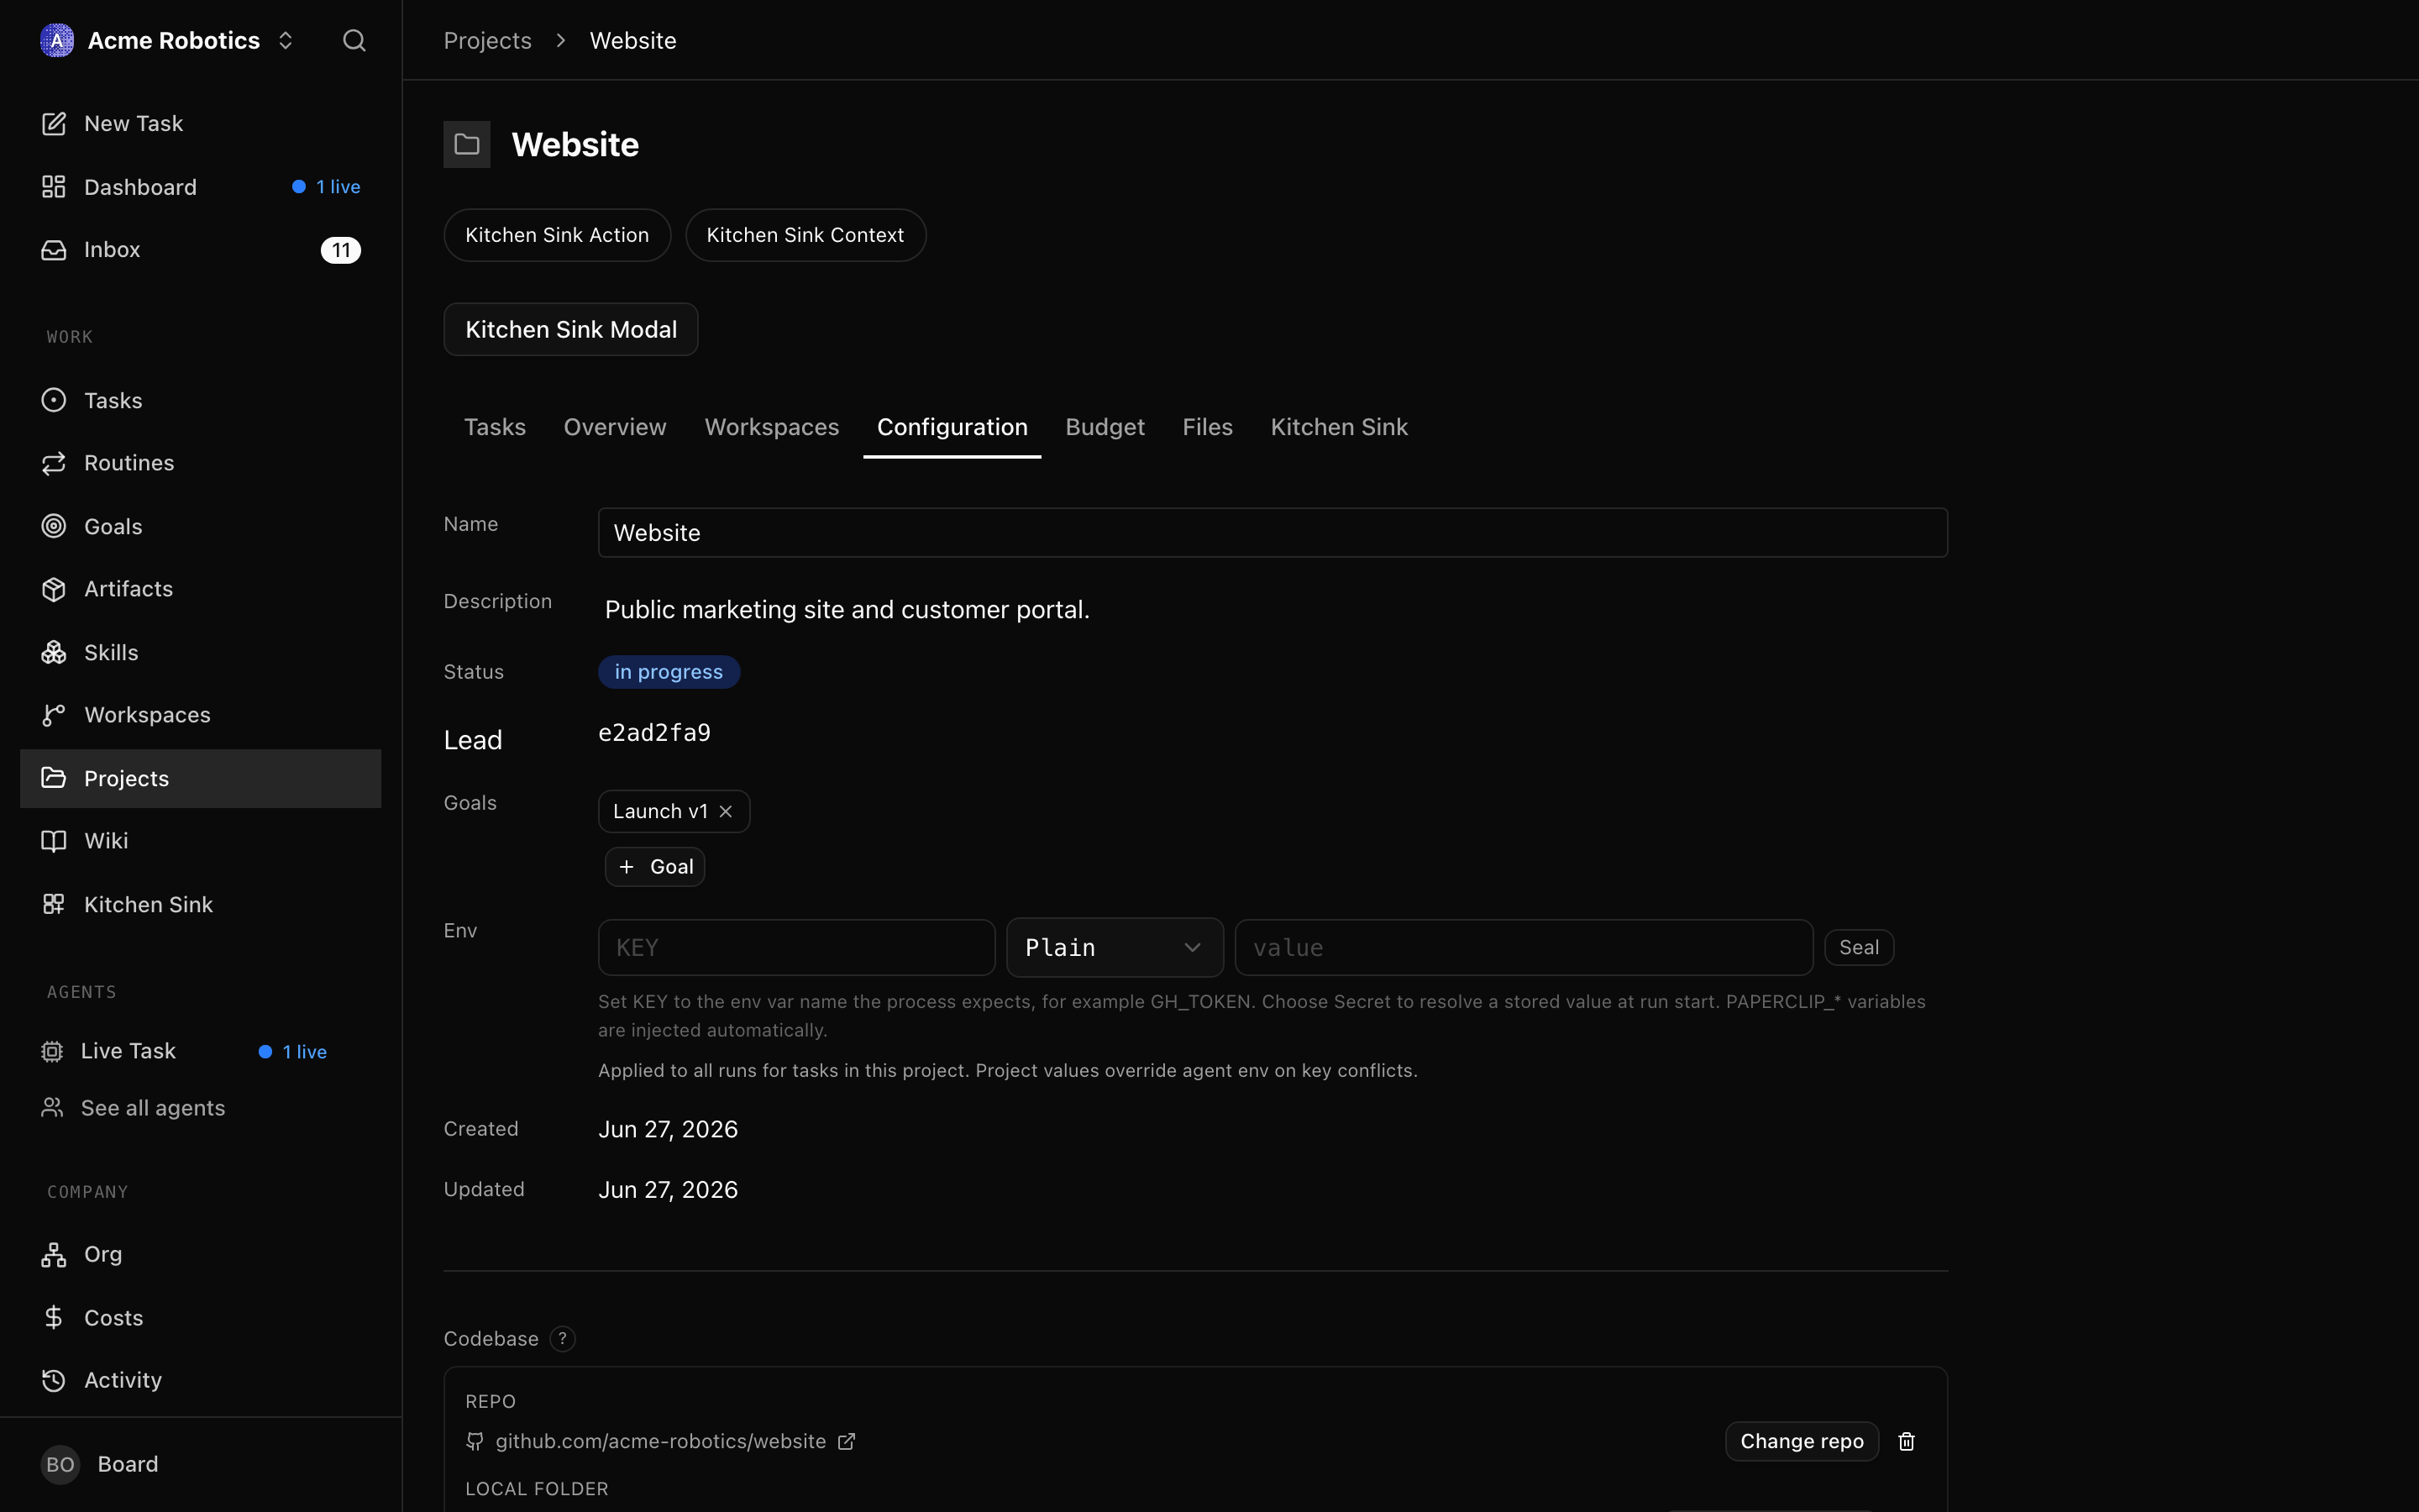Click the Seal button
2419x1512 pixels.
(x=1858, y=947)
